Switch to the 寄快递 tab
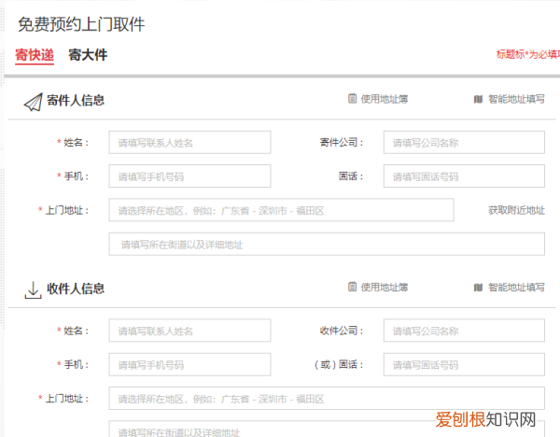560x437 pixels. pos(35,55)
